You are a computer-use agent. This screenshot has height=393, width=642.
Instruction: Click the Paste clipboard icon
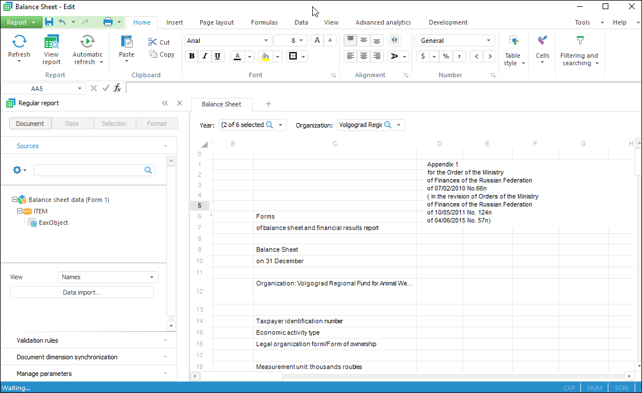[x=126, y=42]
